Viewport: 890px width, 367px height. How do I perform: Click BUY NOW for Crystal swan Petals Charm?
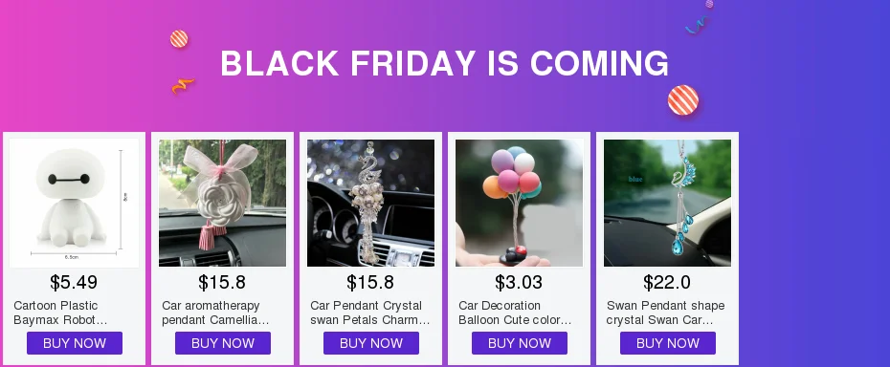(371, 343)
